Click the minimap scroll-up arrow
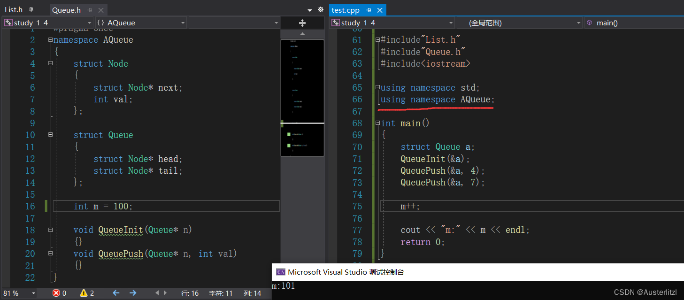Screen dimensions: 684x300 click(302, 34)
